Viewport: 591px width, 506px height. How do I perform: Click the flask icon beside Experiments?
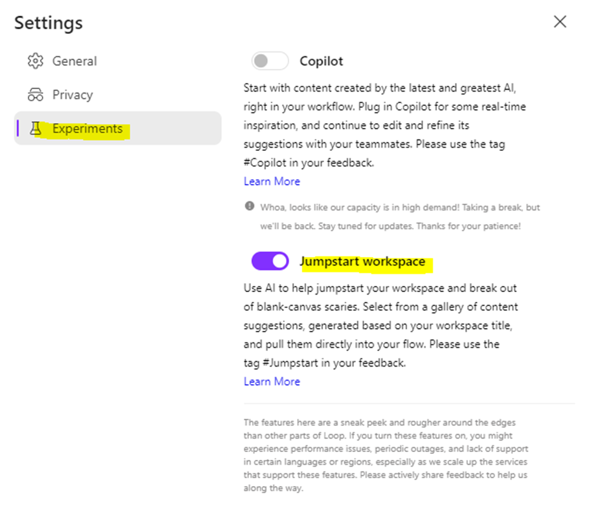[36, 128]
